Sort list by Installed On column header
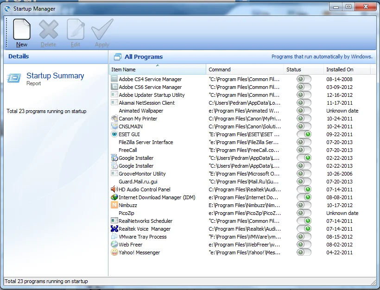380x290 pixels. (347, 69)
